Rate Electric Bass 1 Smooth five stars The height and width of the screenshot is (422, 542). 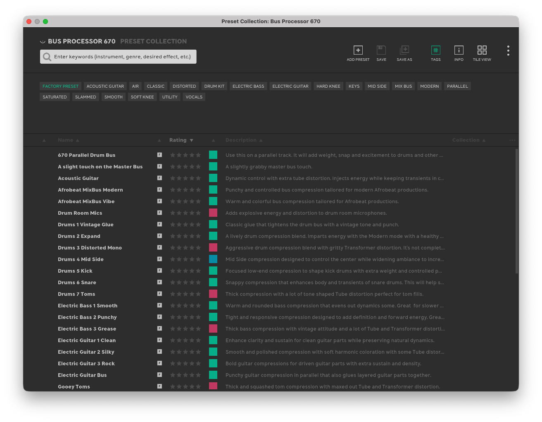tap(198, 305)
